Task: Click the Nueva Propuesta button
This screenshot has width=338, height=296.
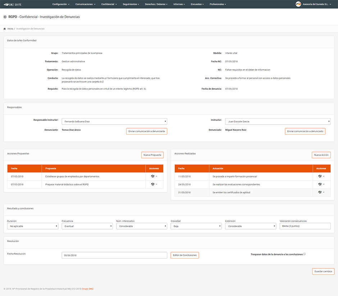Action: pyautogui.click(x=152, y=155)
